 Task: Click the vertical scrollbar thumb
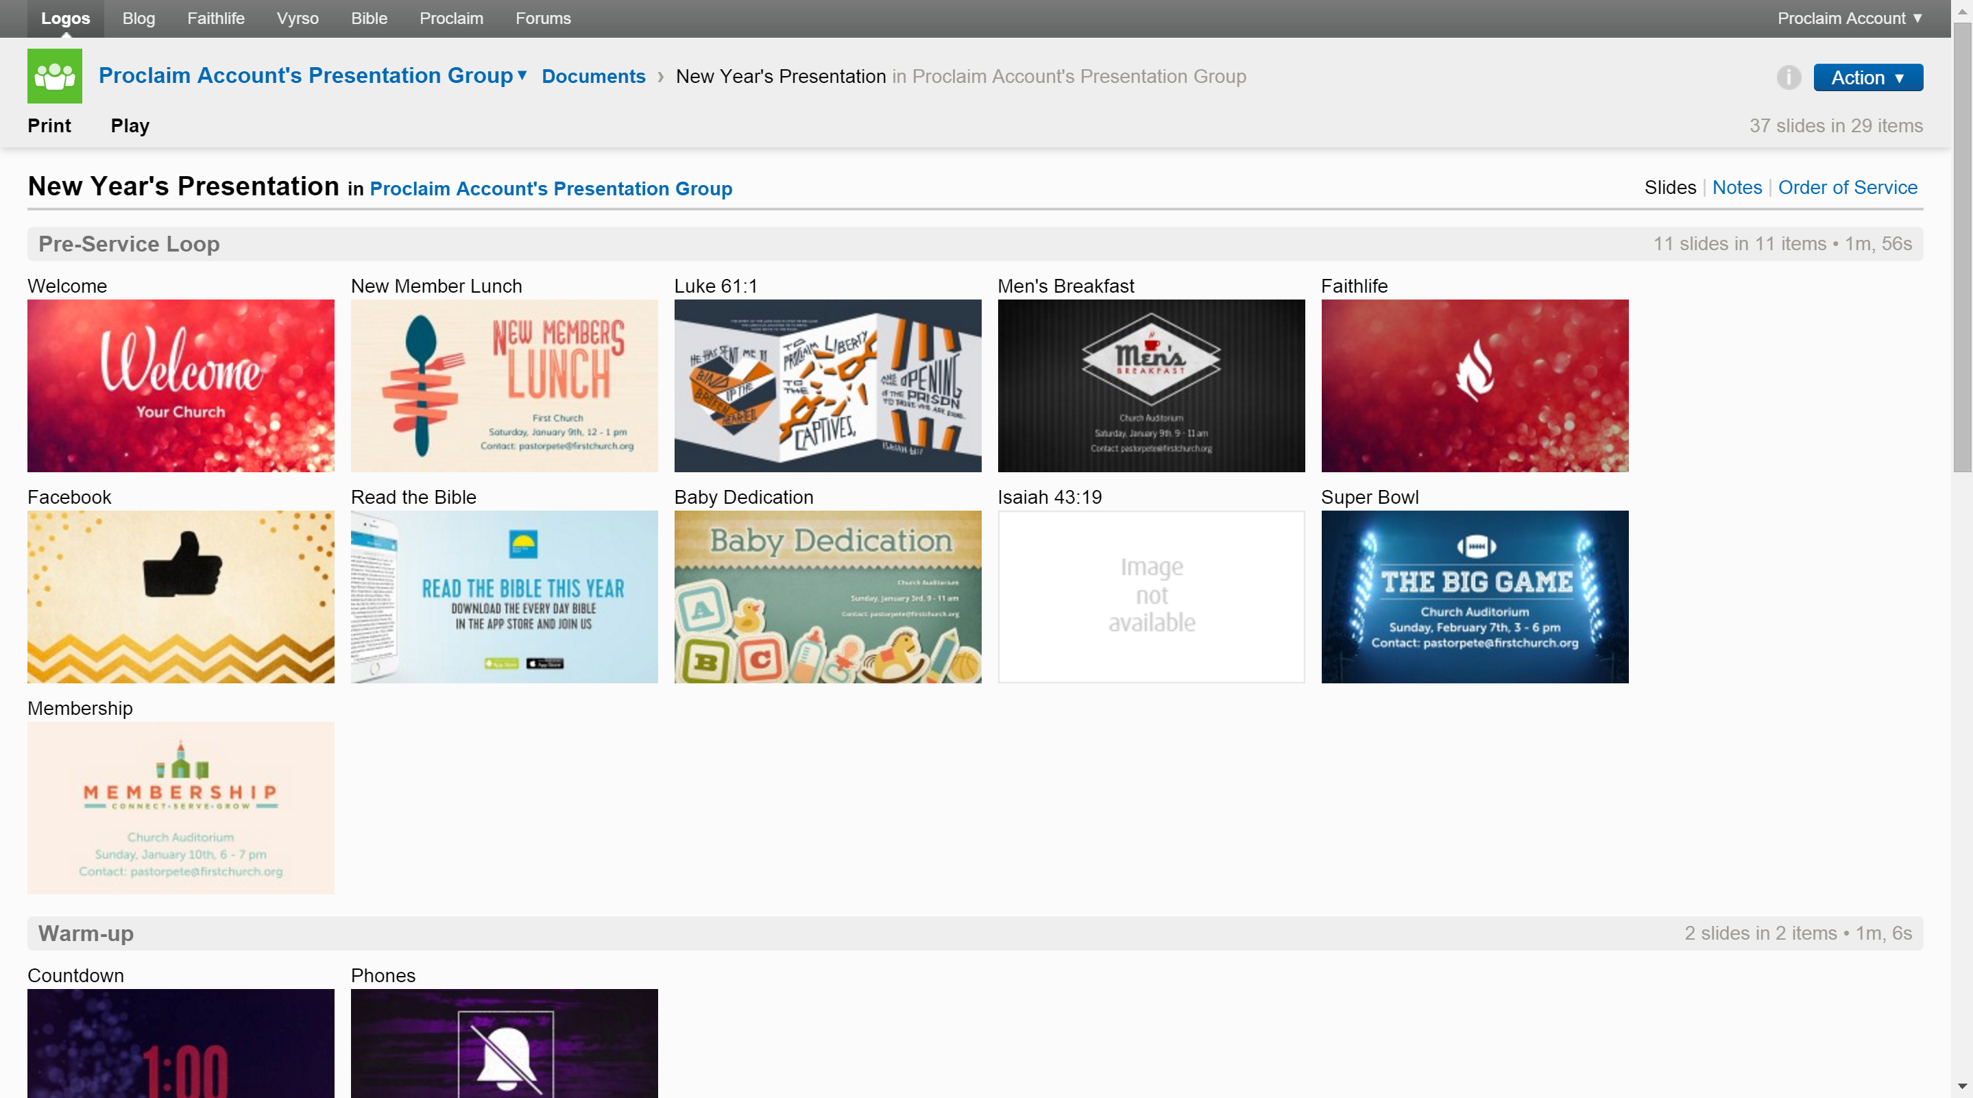1961,247
